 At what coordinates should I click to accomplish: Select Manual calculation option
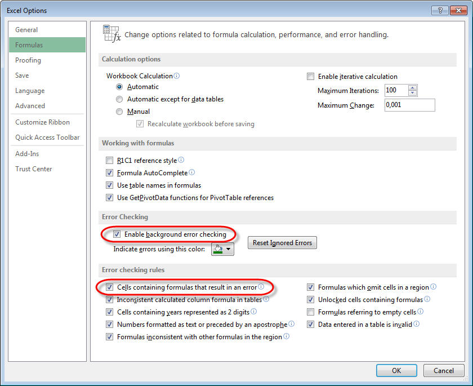(x=119, y=112)
